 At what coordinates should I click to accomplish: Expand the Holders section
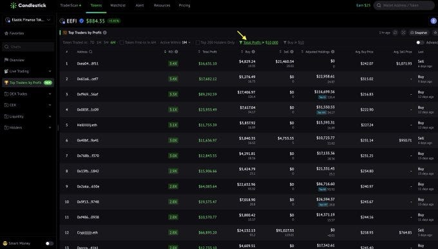pyautogui.click(x=50, y=128)
